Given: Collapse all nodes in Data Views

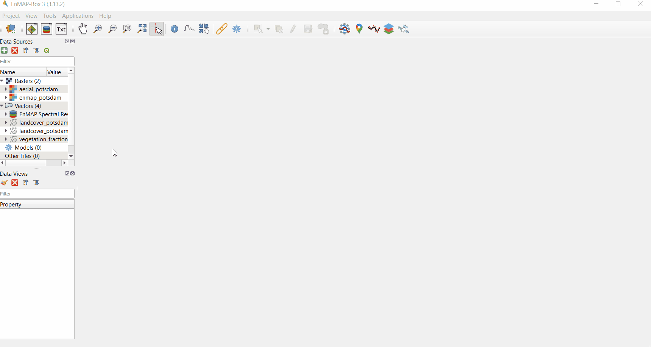Looking at the screenshot, I should [x=26, y=183].
